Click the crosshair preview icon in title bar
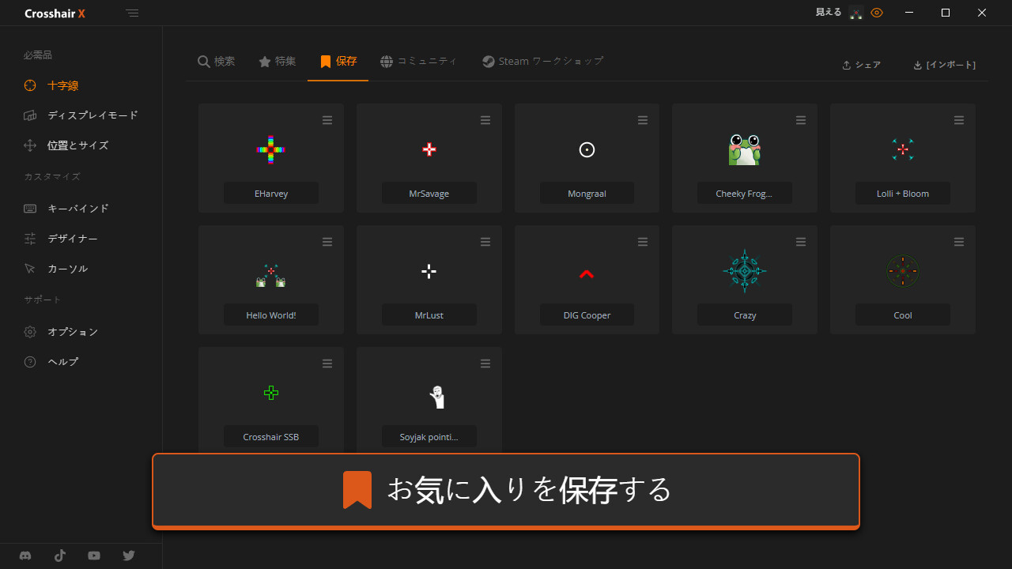 coord(856,13)
